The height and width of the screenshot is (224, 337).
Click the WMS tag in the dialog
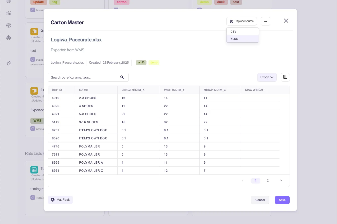(141, 63)
